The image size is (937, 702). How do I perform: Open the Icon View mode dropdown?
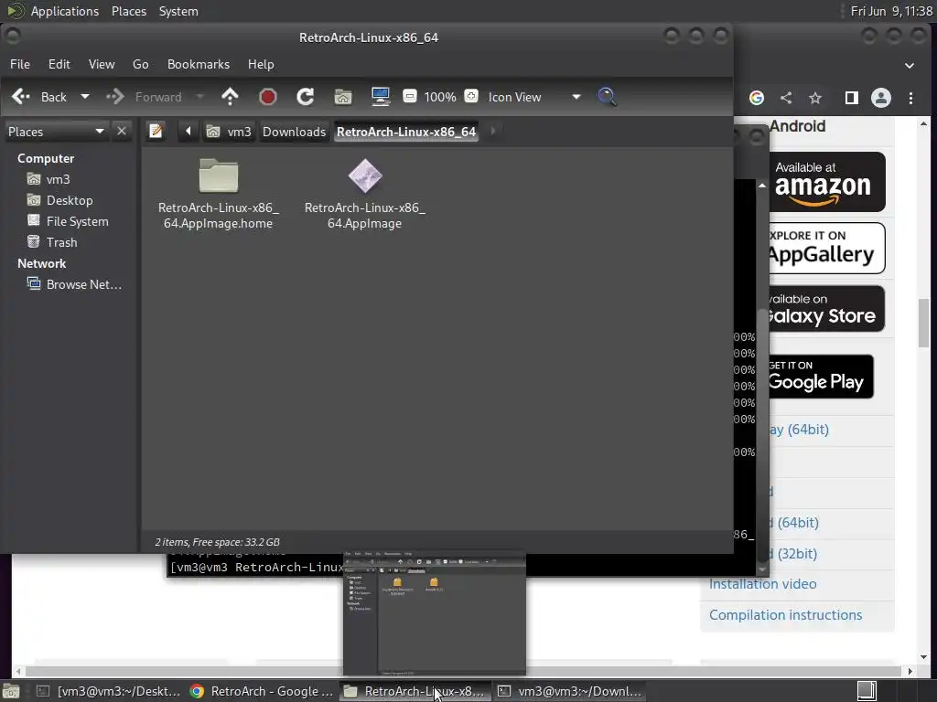click(534, 97)
